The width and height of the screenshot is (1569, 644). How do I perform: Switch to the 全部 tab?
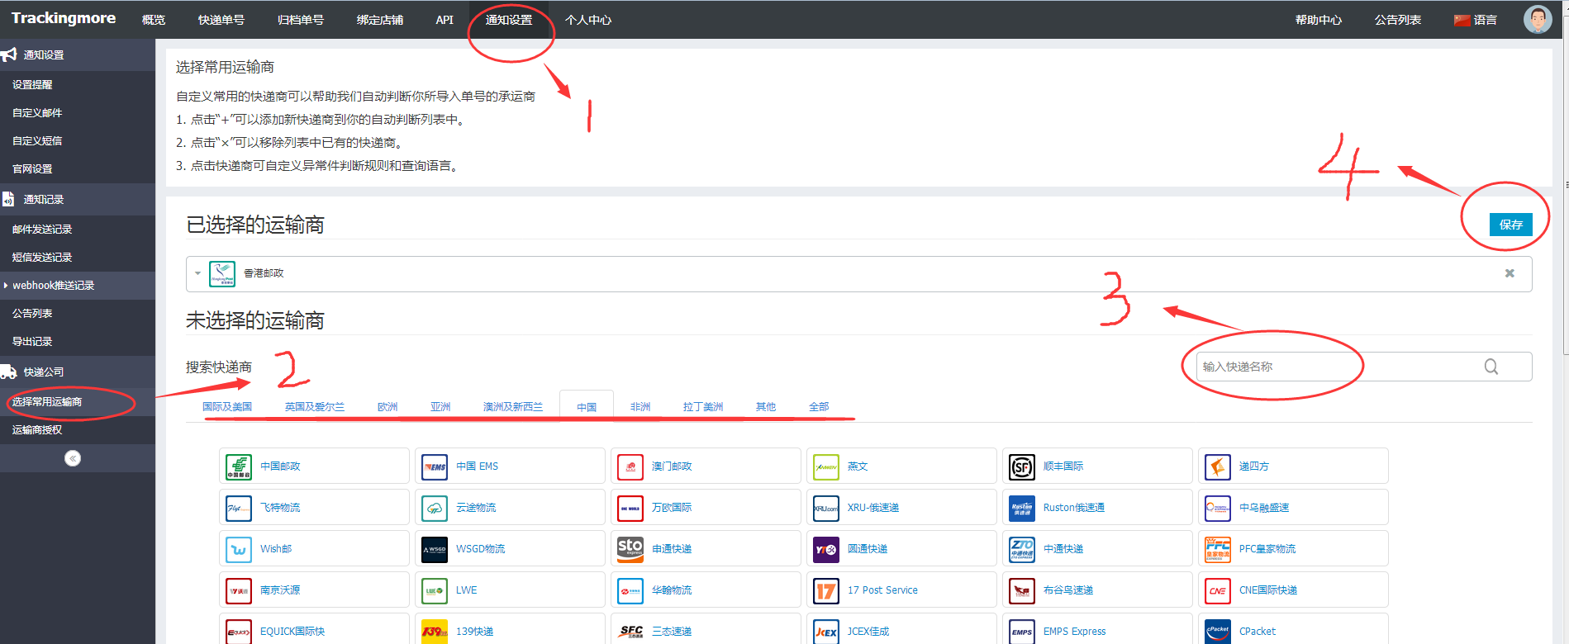click(x=819, y=407)
